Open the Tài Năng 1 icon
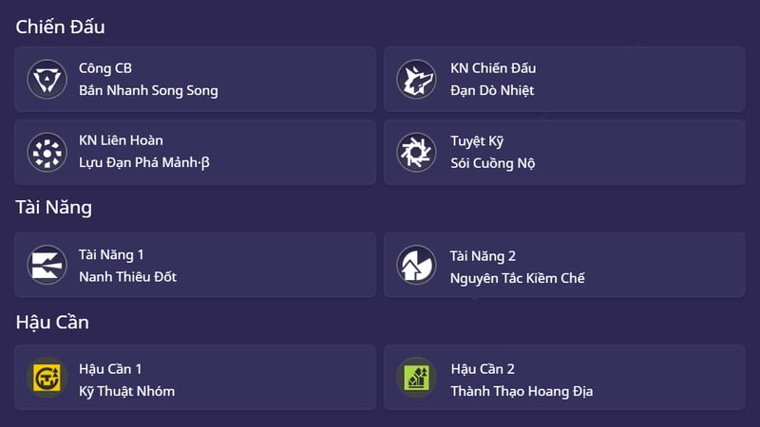The width and height of the screenshot is (760, 427). [x=45, y=265]
